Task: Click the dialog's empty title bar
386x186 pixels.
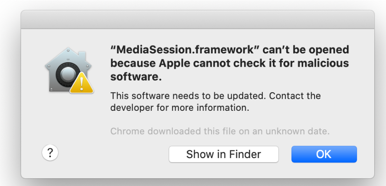Action: coord(197,19)
